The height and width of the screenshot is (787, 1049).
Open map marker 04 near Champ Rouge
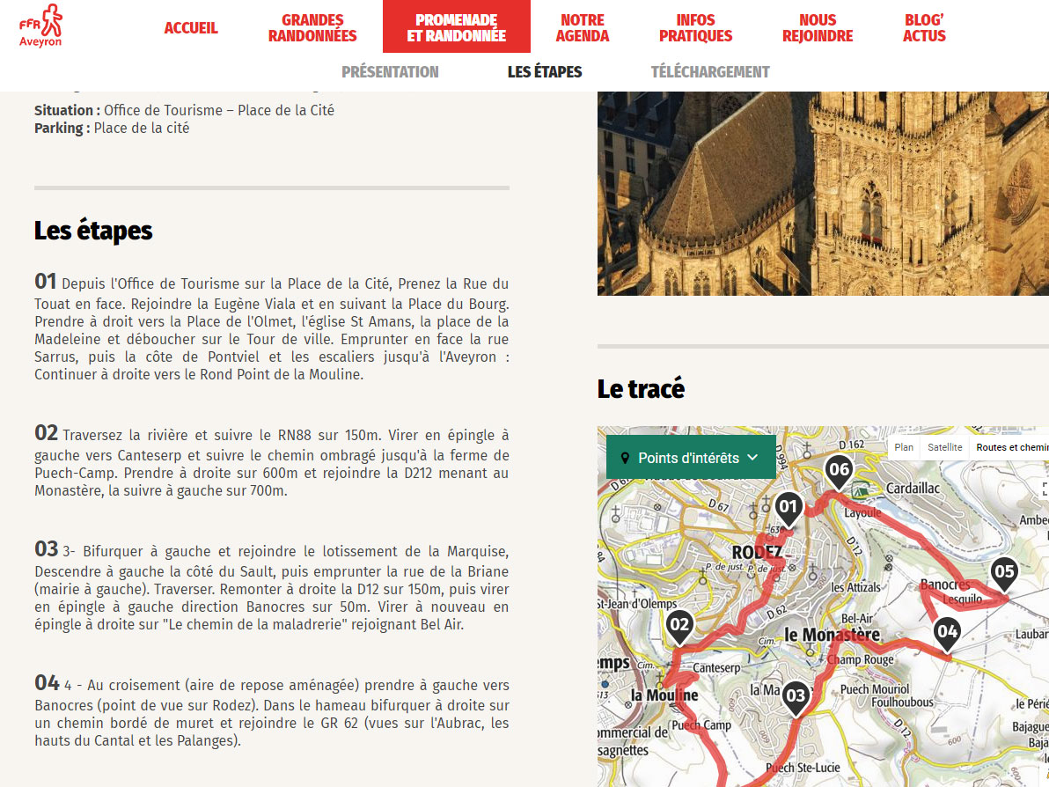click(x=947, y=636)
